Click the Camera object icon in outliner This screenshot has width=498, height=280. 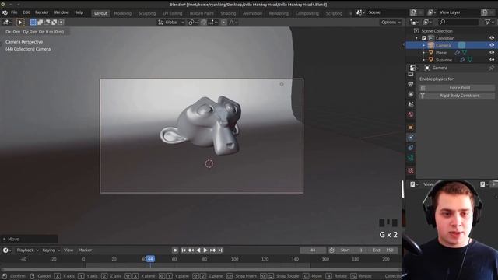pyautogui.click(x=431, y=45)
